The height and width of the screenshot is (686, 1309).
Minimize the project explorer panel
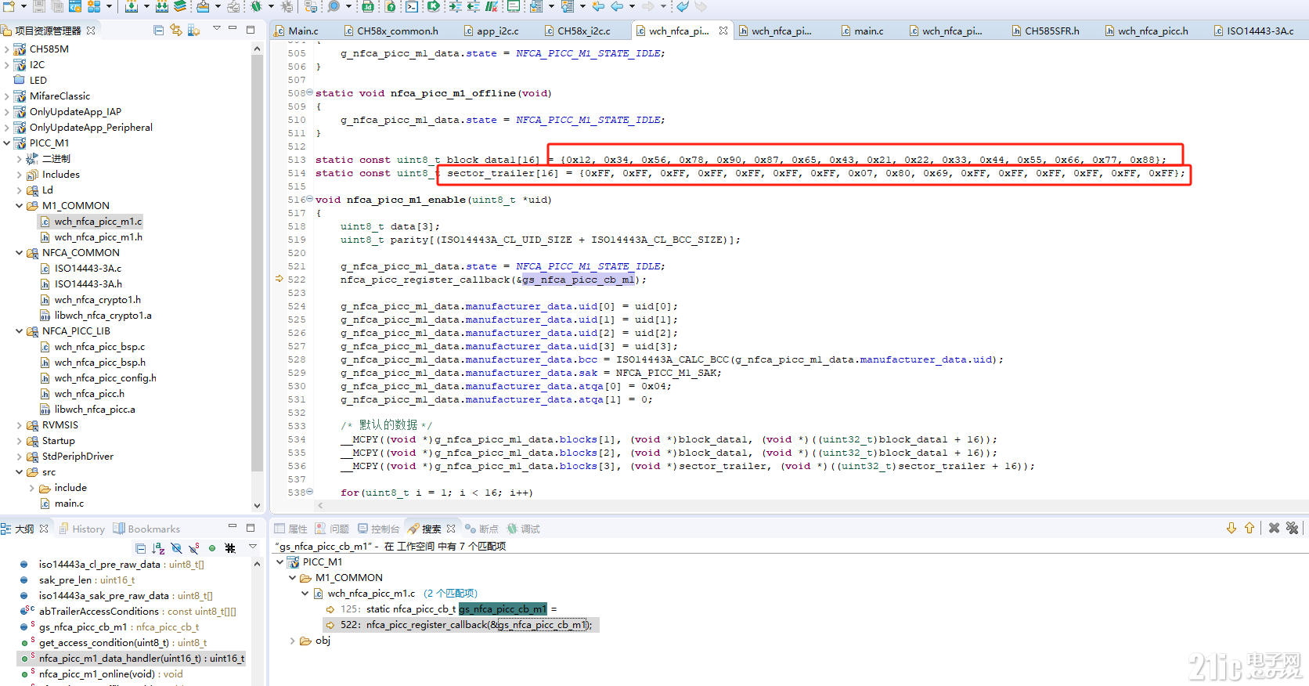pos(233,29)
